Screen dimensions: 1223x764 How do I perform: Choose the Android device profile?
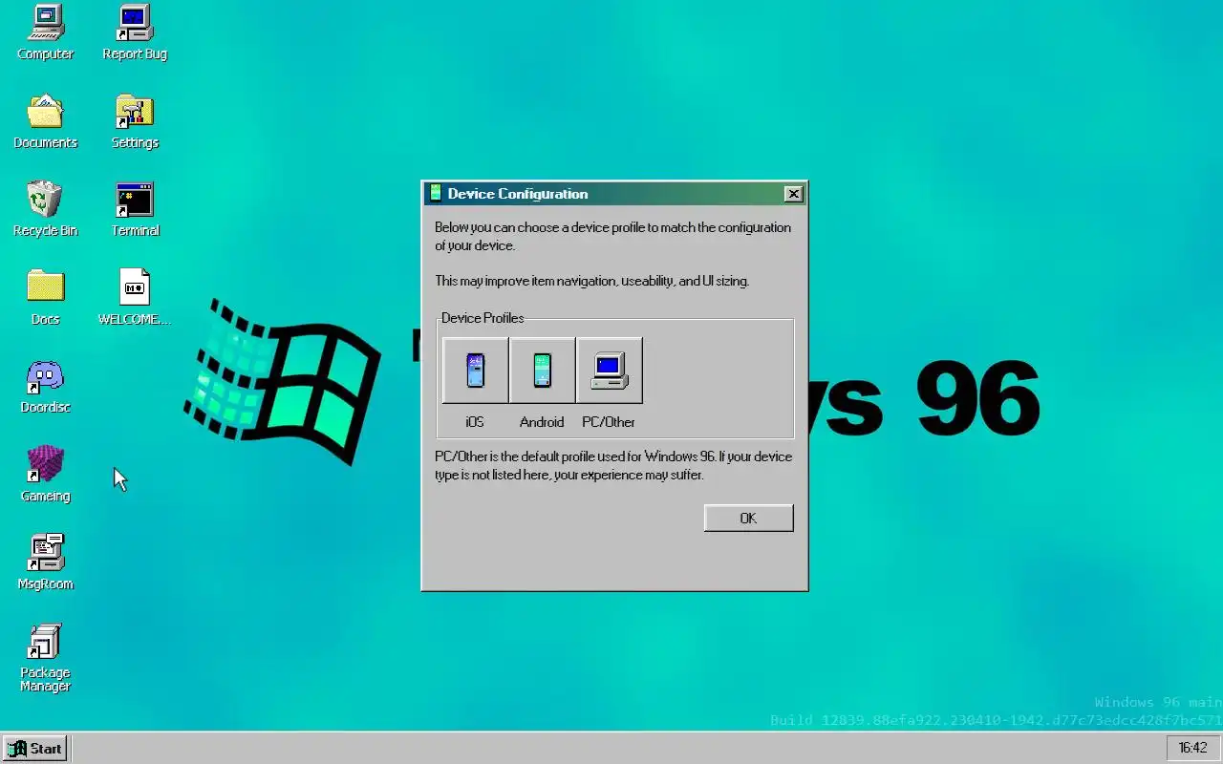pyautogui.click(x=542, y=371)
